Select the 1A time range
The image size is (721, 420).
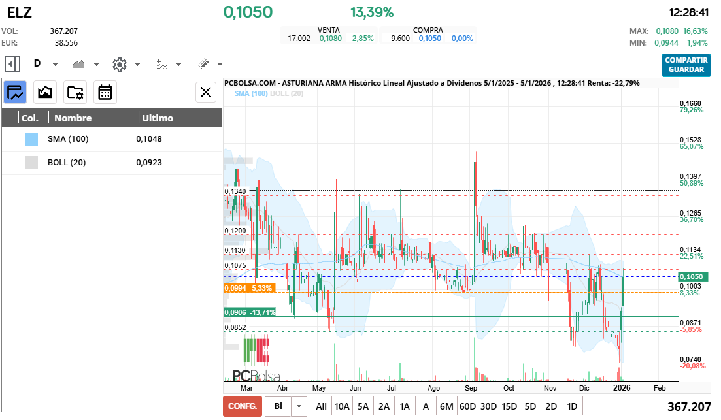(x=405, y=406)
